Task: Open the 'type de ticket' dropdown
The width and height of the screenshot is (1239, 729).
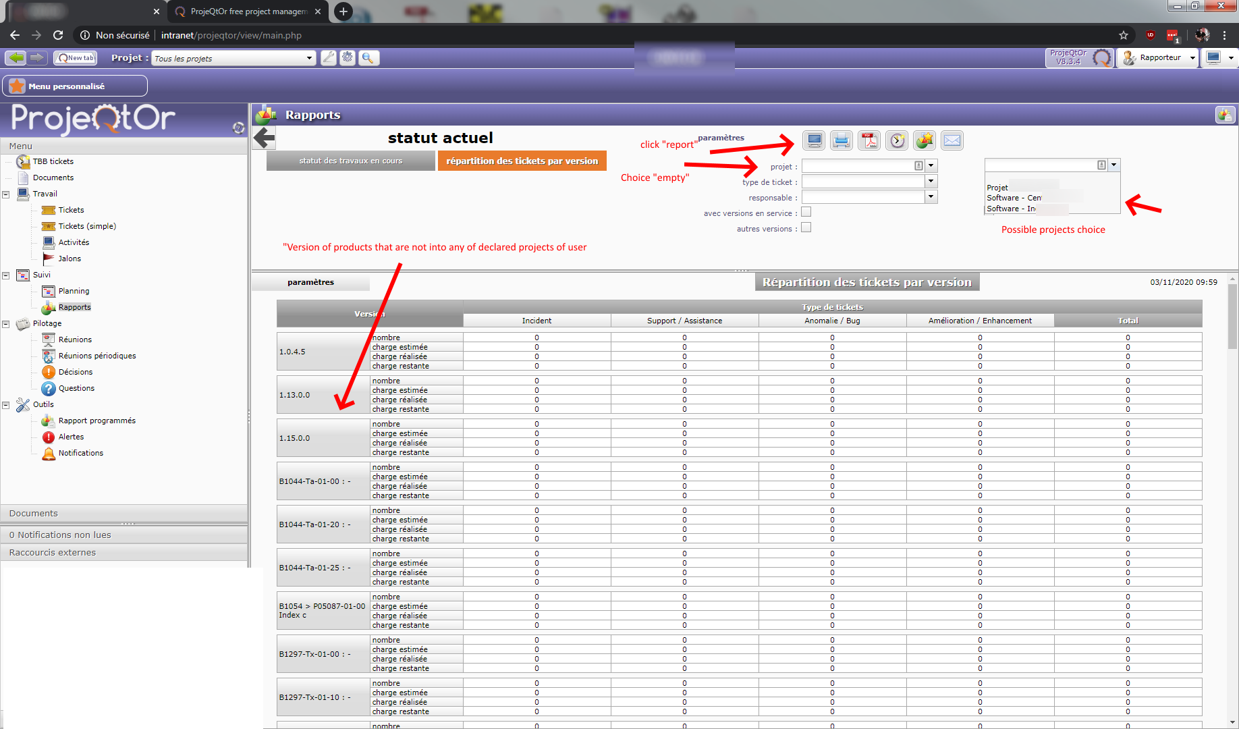Action: 931,182
